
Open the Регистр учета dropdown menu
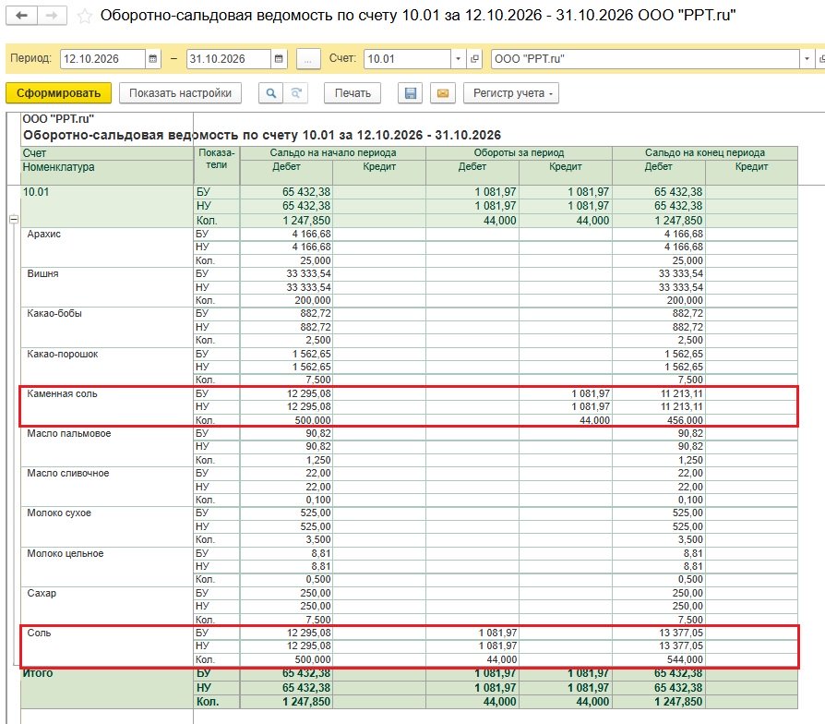(511, 93)
